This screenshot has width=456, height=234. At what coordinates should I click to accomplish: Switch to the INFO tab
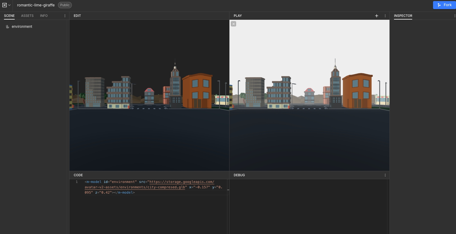[44, 16]
